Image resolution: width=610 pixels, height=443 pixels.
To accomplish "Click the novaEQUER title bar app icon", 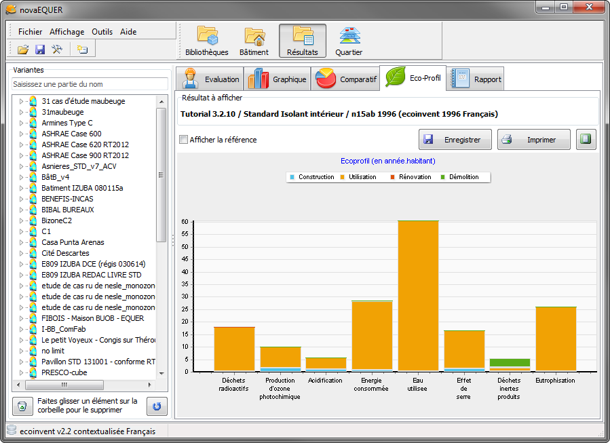I will click(11, 9).
